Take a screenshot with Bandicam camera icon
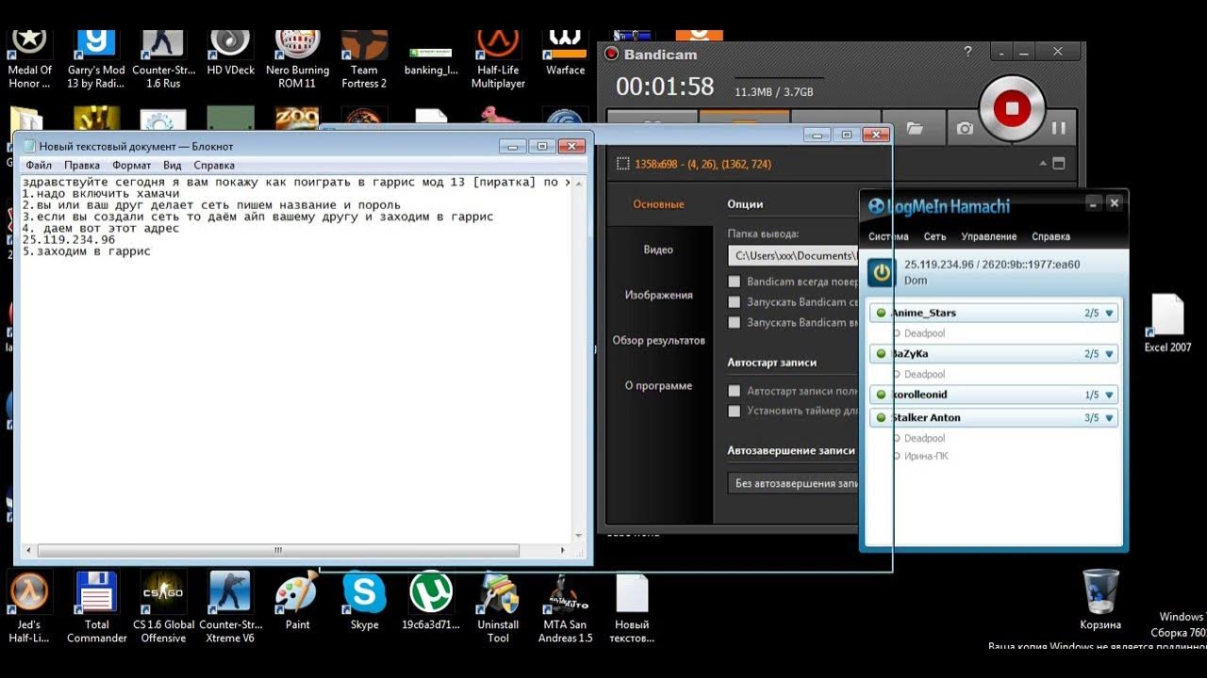The image size is (1207, 678). [x=965, y=128]
